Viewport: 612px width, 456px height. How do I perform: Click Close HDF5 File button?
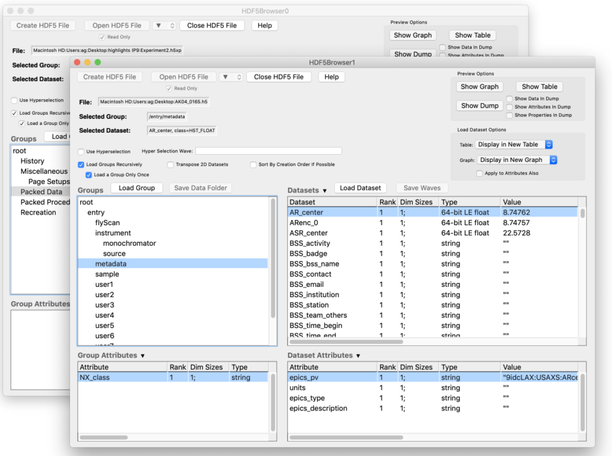pos(279,77)
